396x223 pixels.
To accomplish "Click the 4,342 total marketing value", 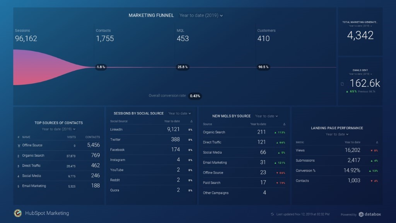I will 360,35.
